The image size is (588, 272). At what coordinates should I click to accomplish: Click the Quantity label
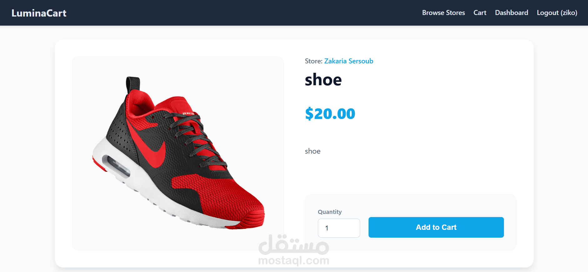330,212
